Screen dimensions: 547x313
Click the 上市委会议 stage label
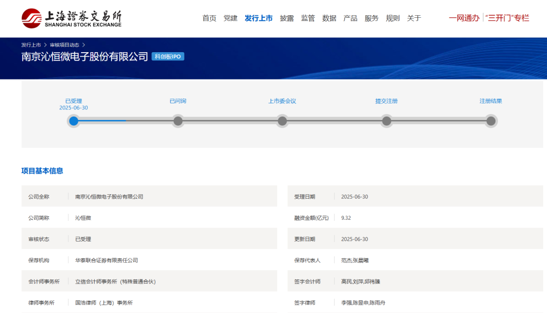click(x=282, y=101)
